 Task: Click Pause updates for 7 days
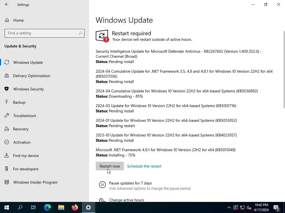point(130,183)
